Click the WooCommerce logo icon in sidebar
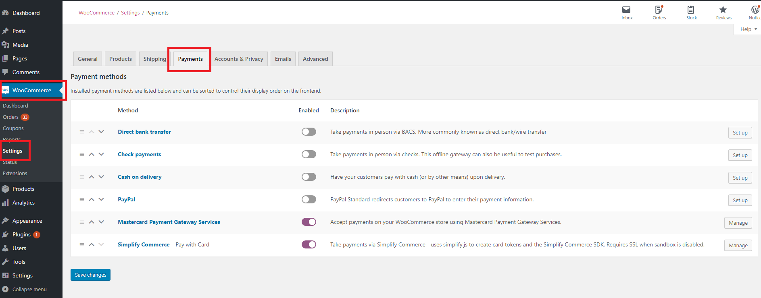Viewport: 761px width, 298px height. [6, 90]
